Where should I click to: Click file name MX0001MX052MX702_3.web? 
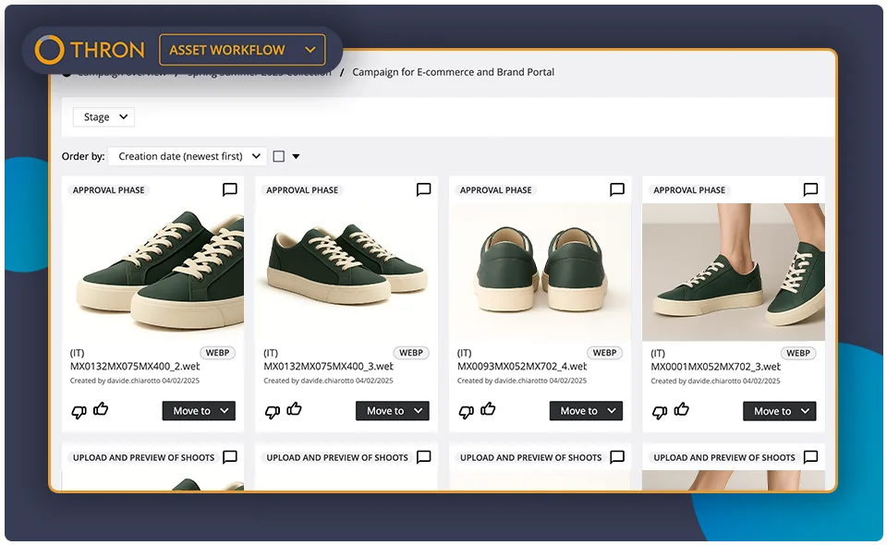715,367
